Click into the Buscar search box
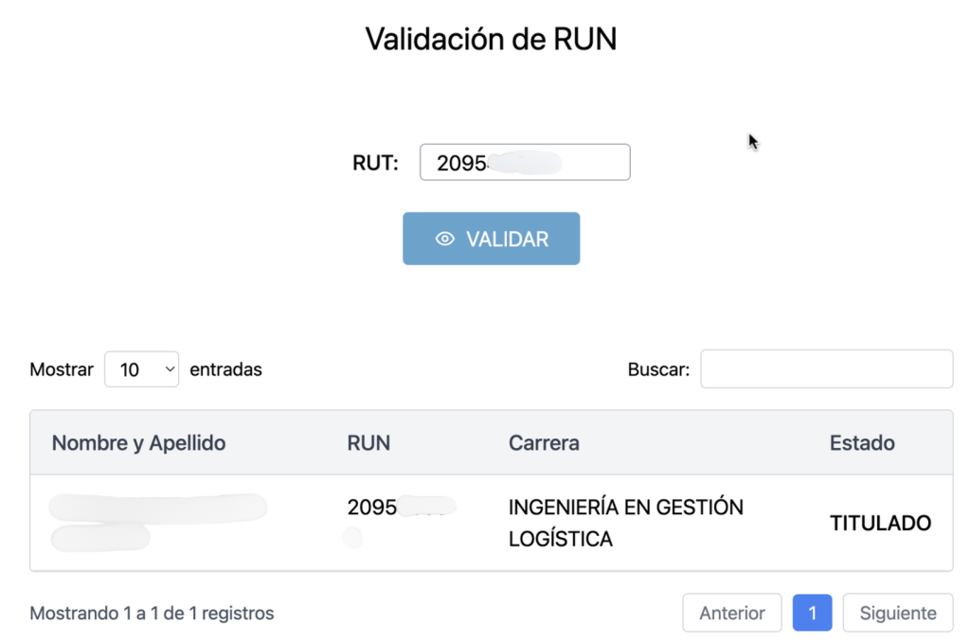 [826, 369]
